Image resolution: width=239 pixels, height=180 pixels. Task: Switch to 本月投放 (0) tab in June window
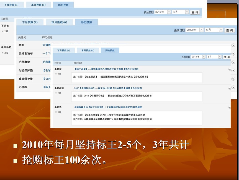[59, 22]
